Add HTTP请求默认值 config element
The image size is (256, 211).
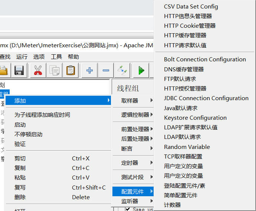click(x=205, y=45)
